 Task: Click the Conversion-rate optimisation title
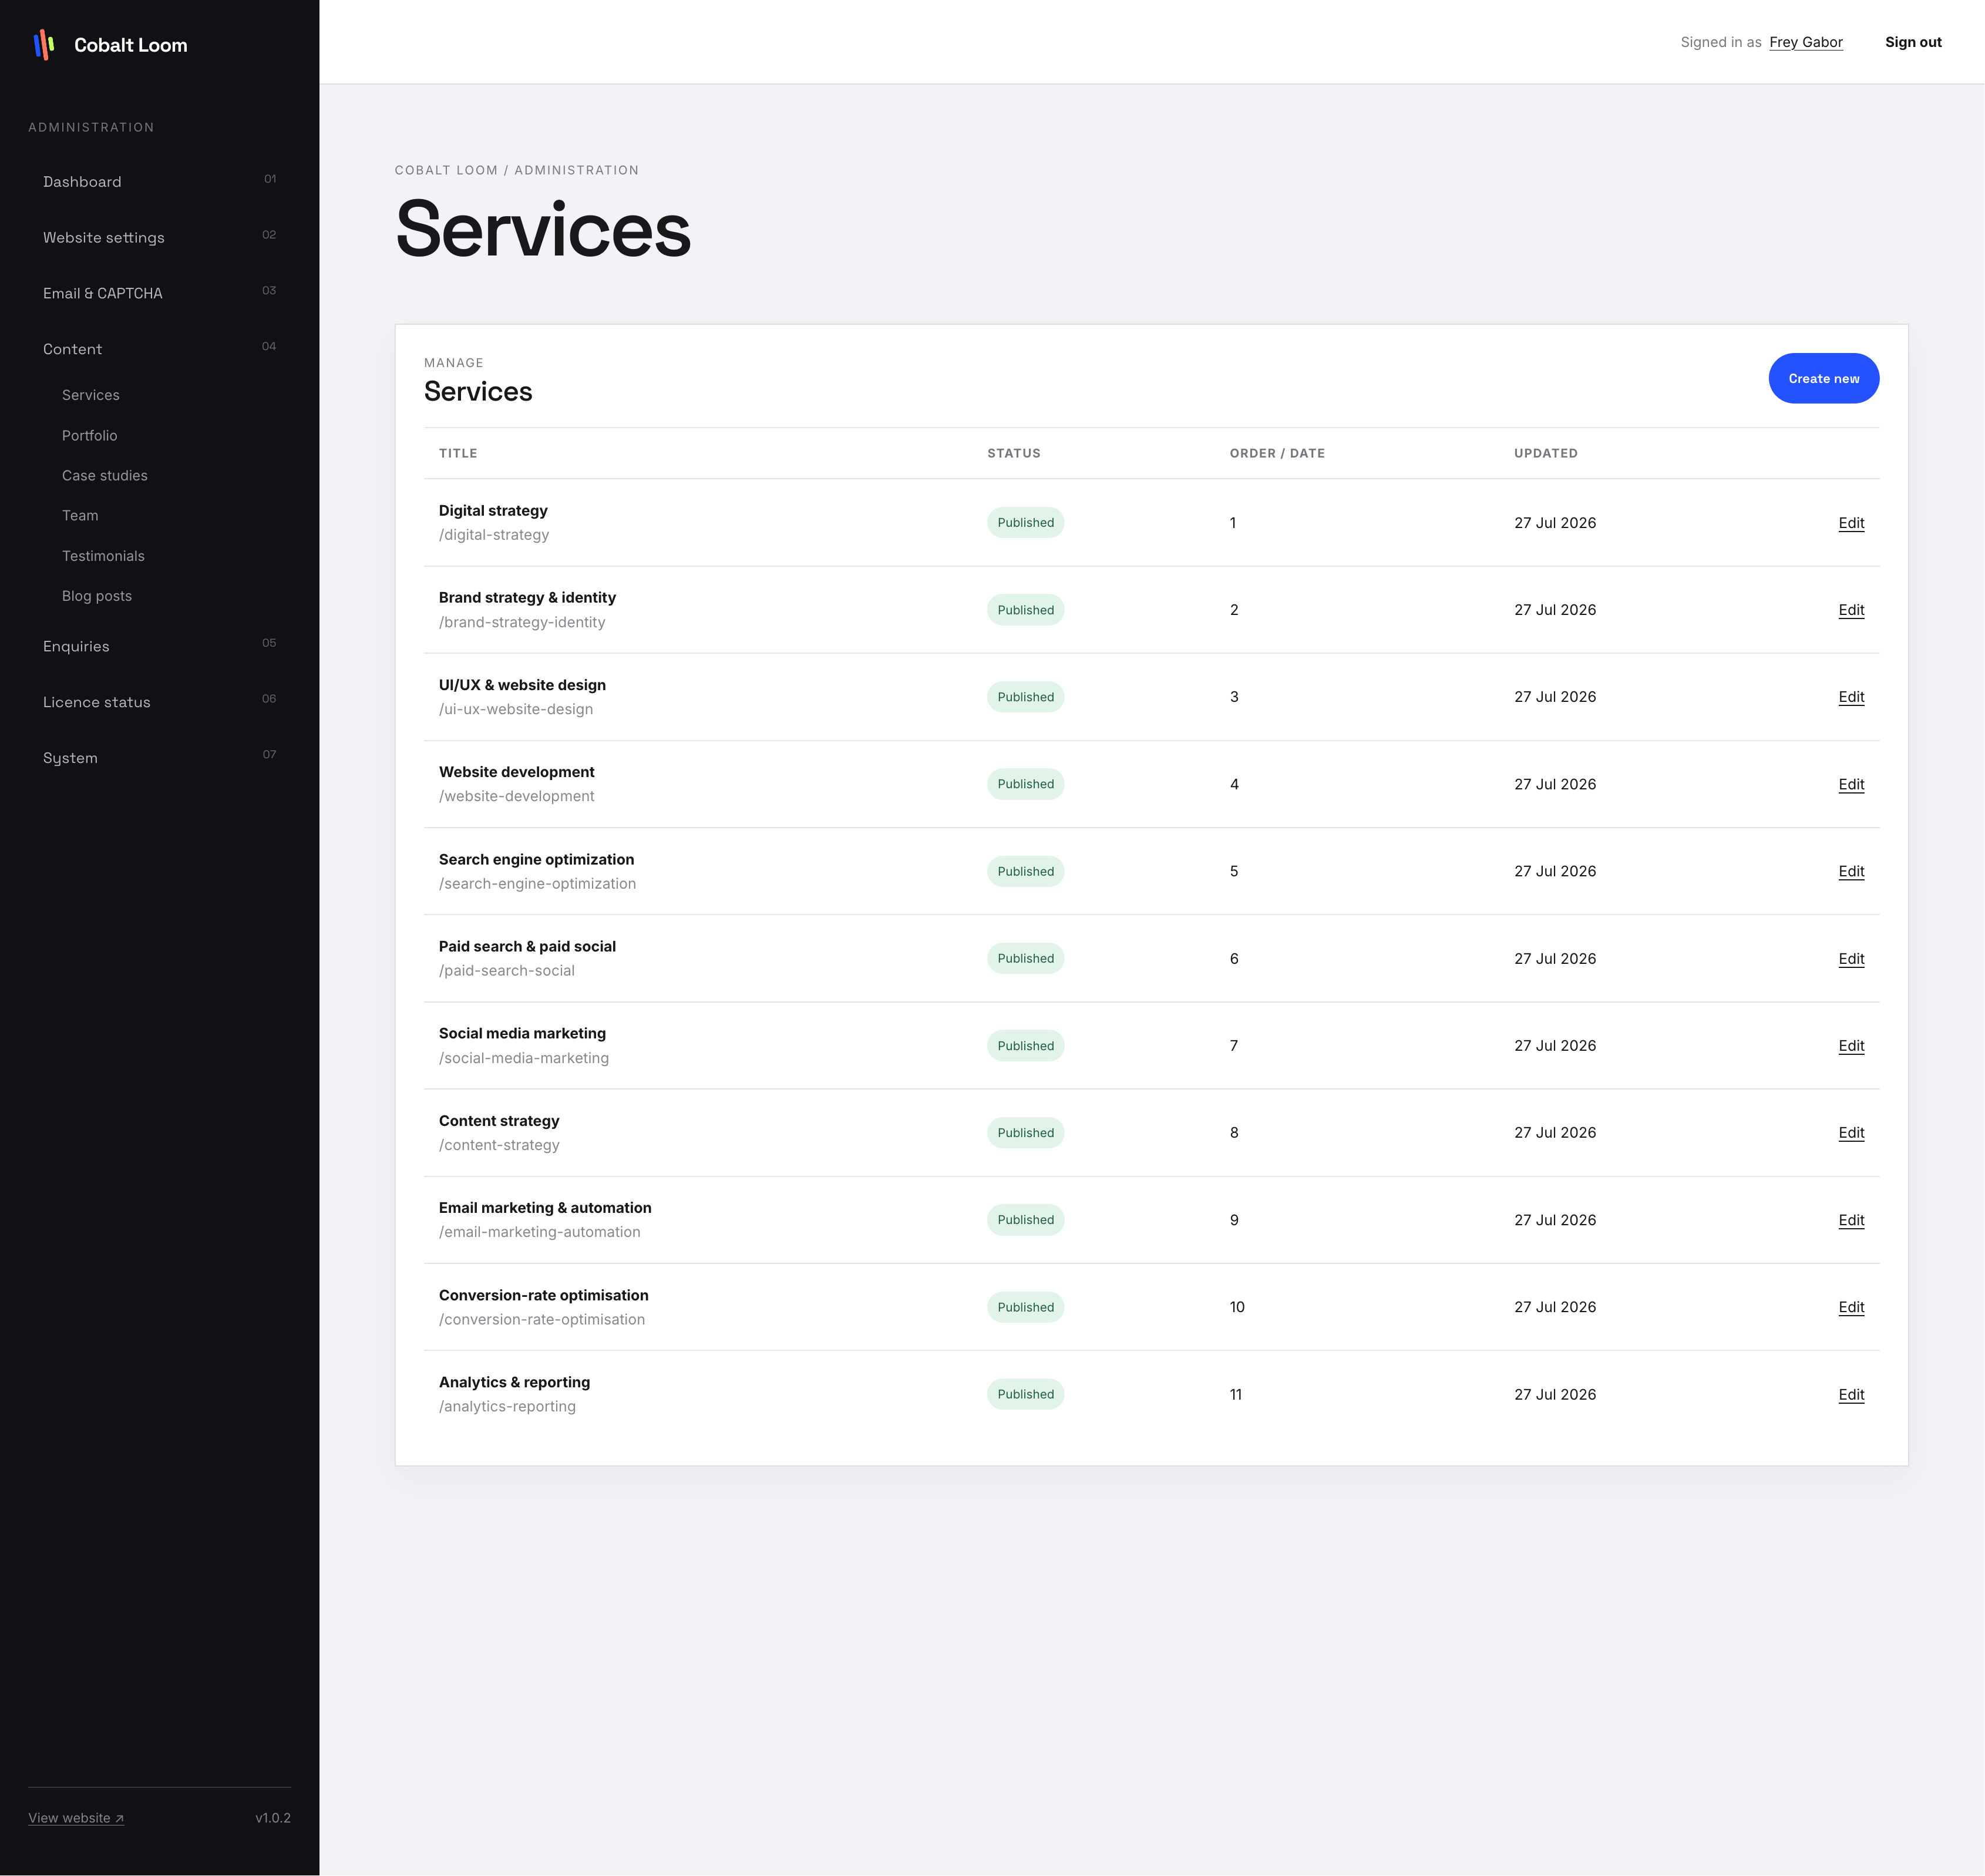[x=543, y=1295]
